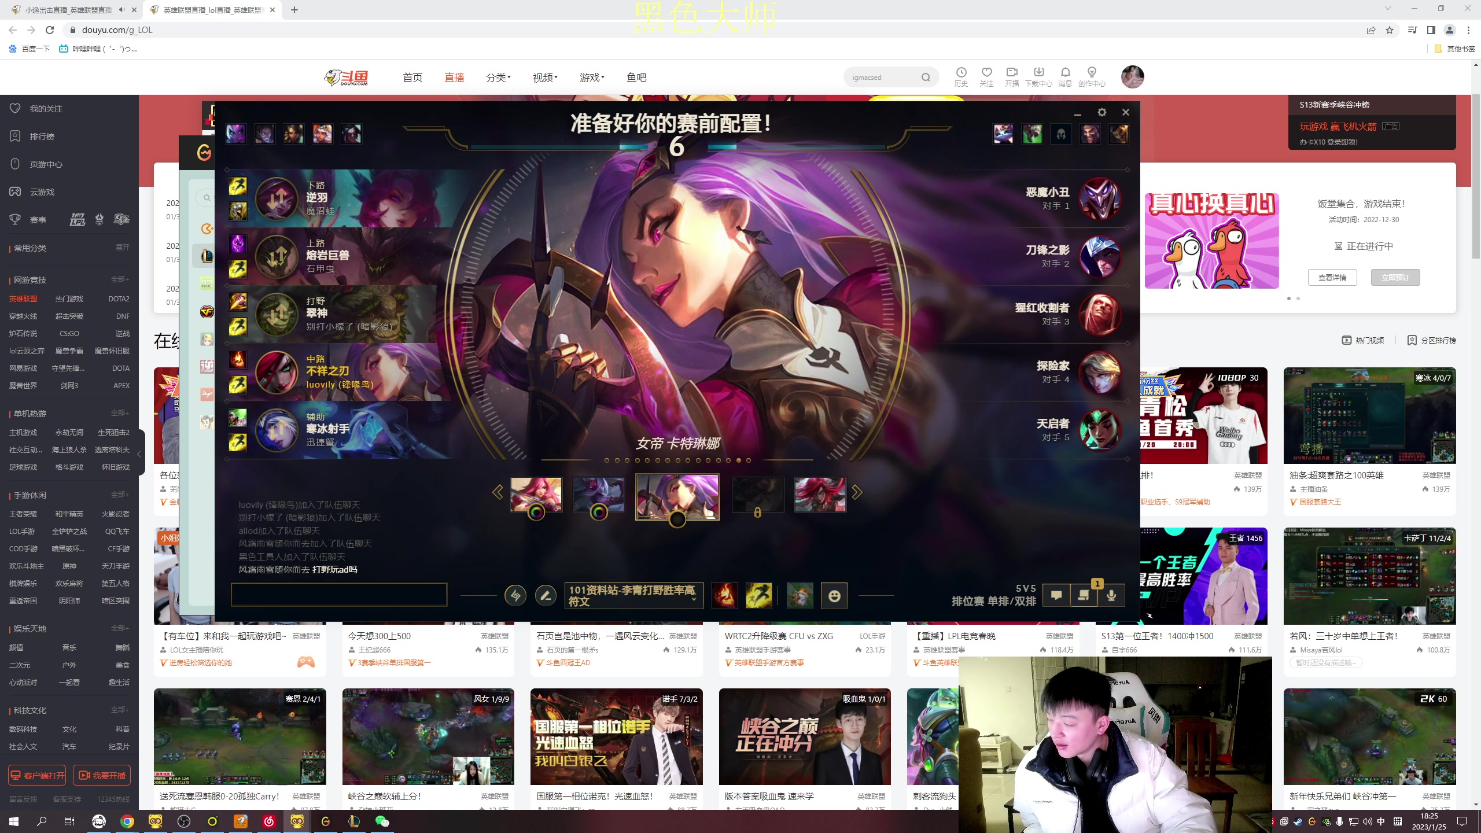Open 鱼吧 in Douyu nav

(636, 78)
